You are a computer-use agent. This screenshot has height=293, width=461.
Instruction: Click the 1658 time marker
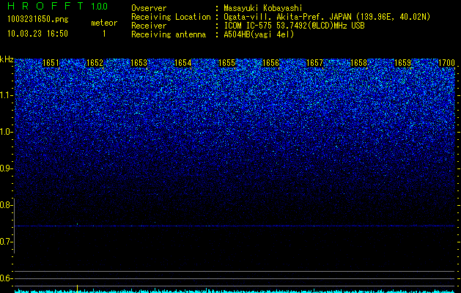tap(358, 63)
